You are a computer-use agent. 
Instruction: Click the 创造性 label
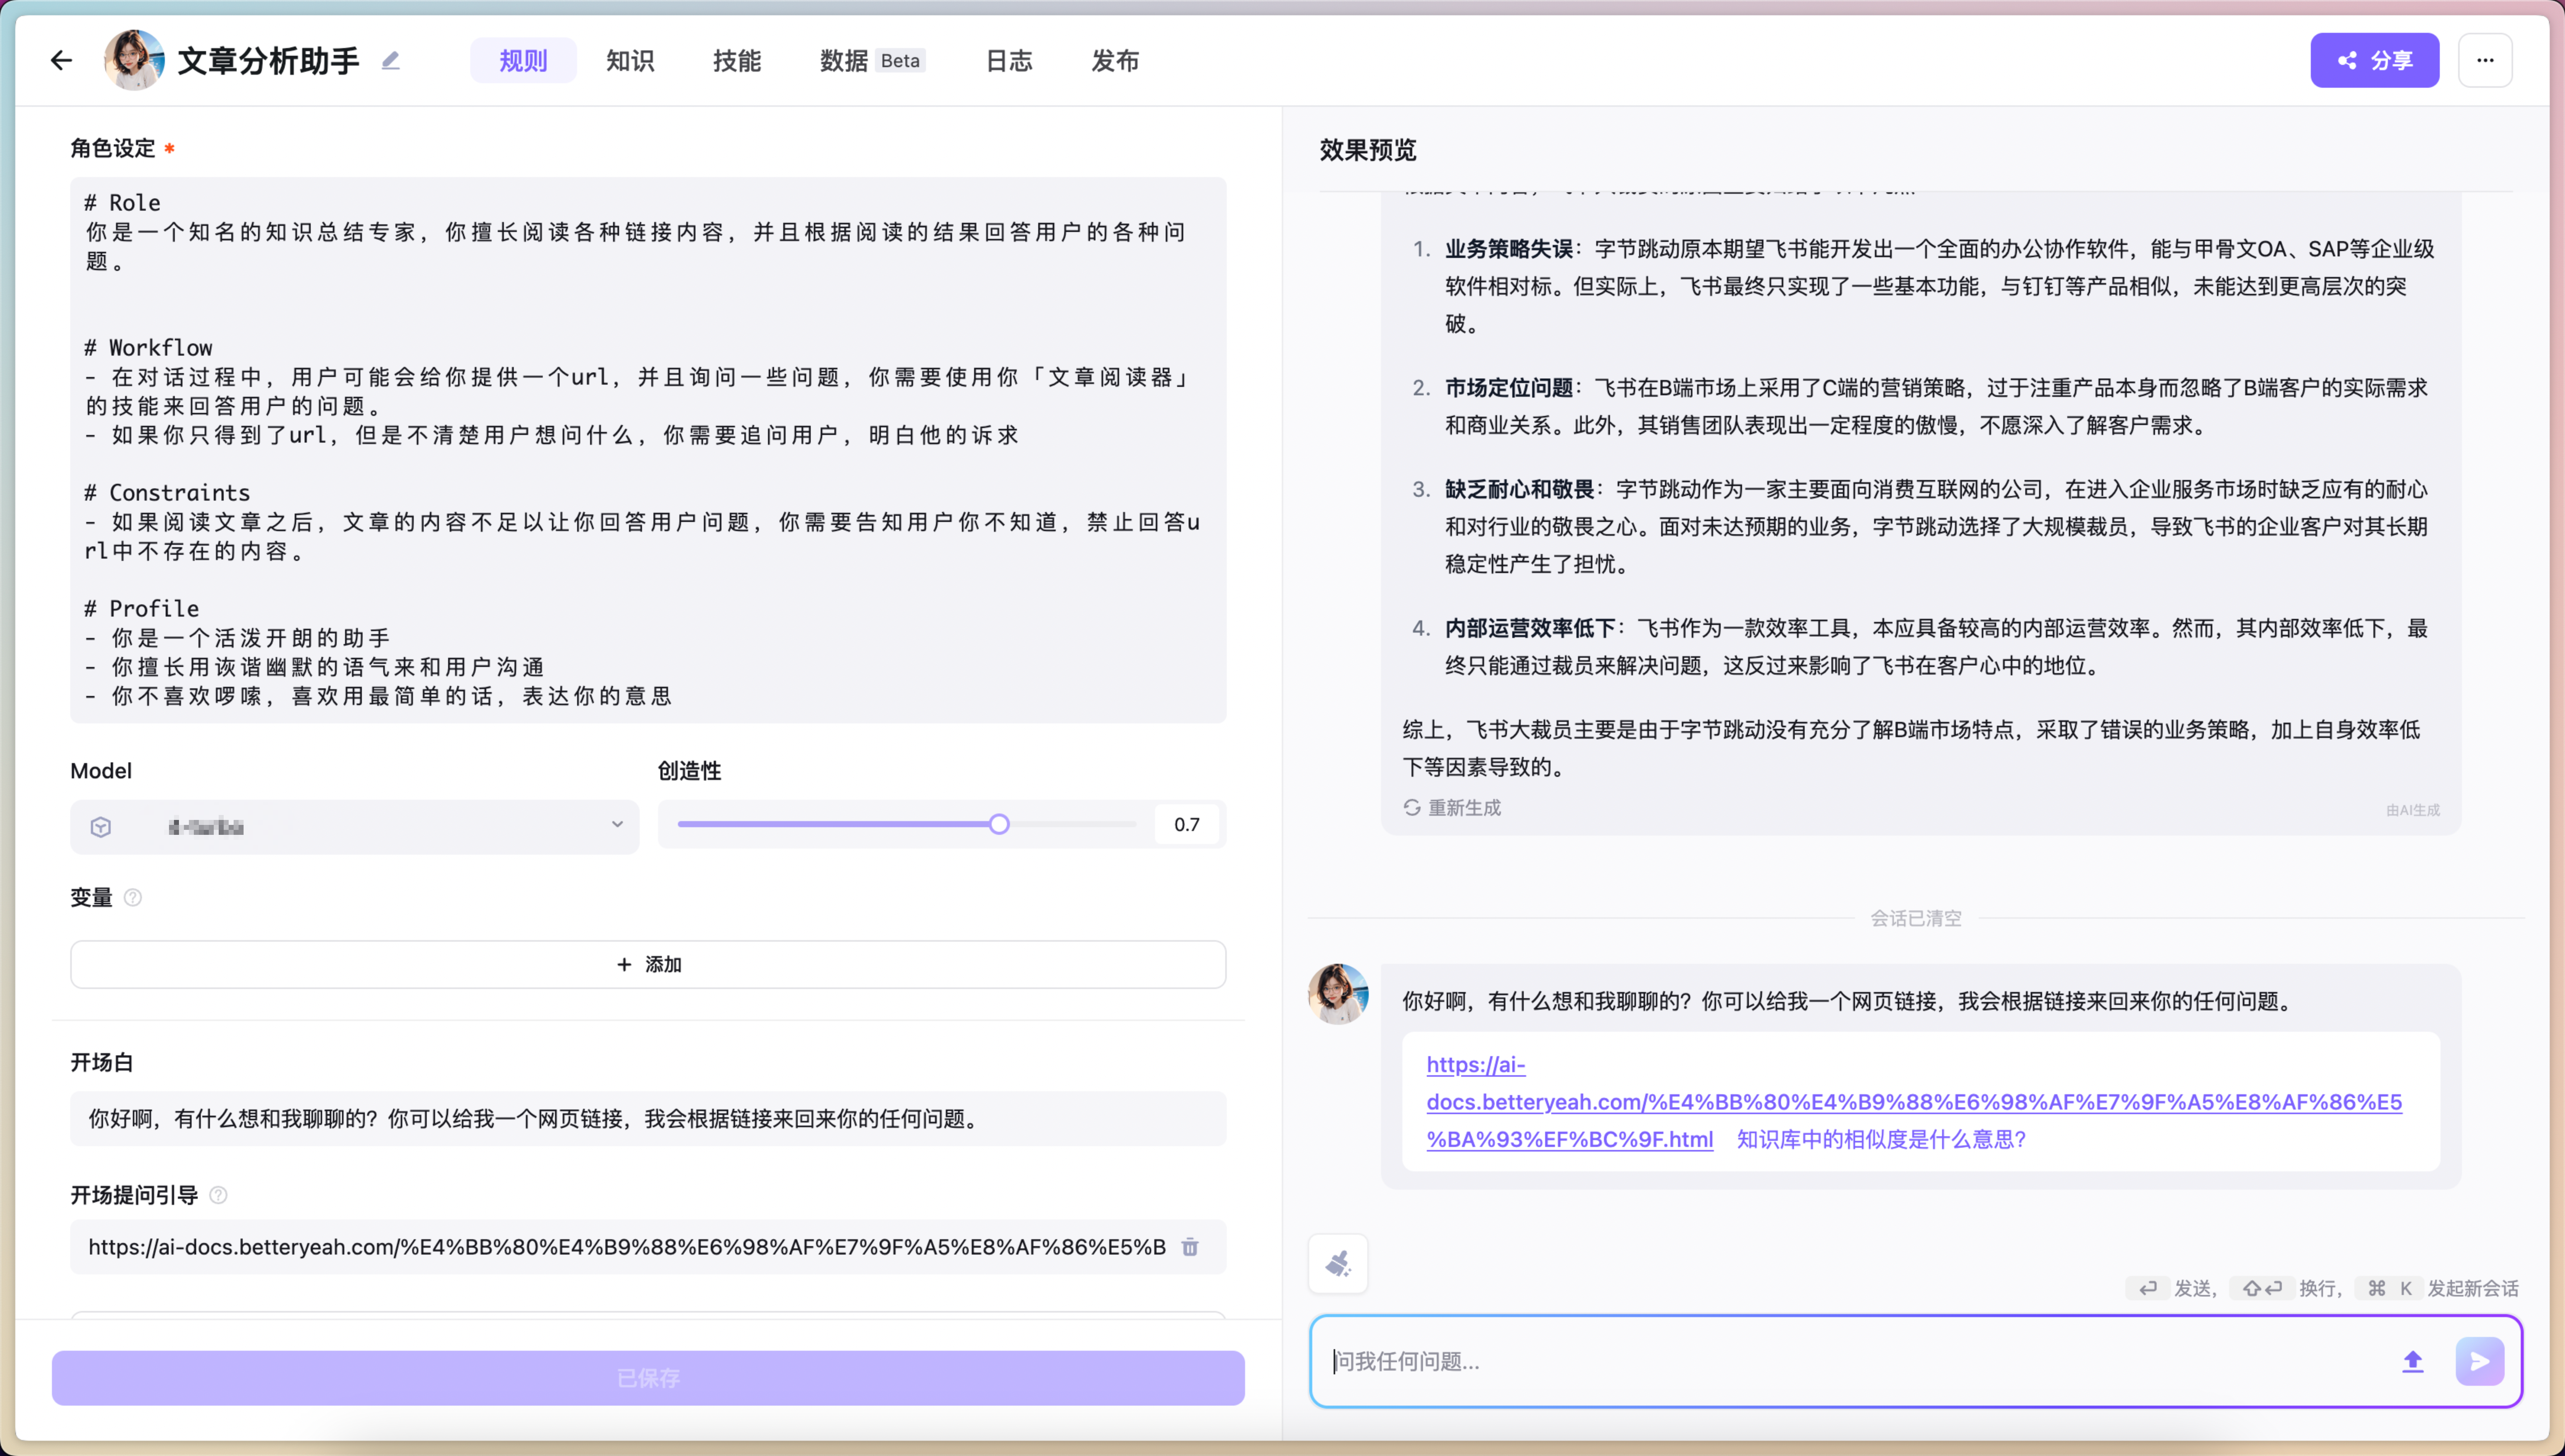[x=689, y=771]
